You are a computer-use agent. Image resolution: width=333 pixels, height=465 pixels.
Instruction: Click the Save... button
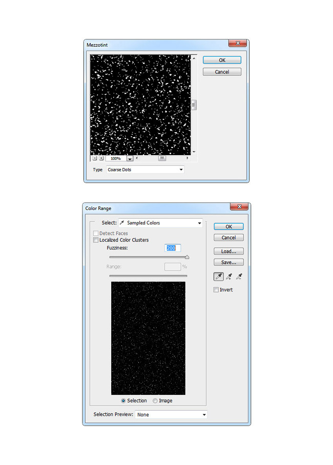click(228, 262)
